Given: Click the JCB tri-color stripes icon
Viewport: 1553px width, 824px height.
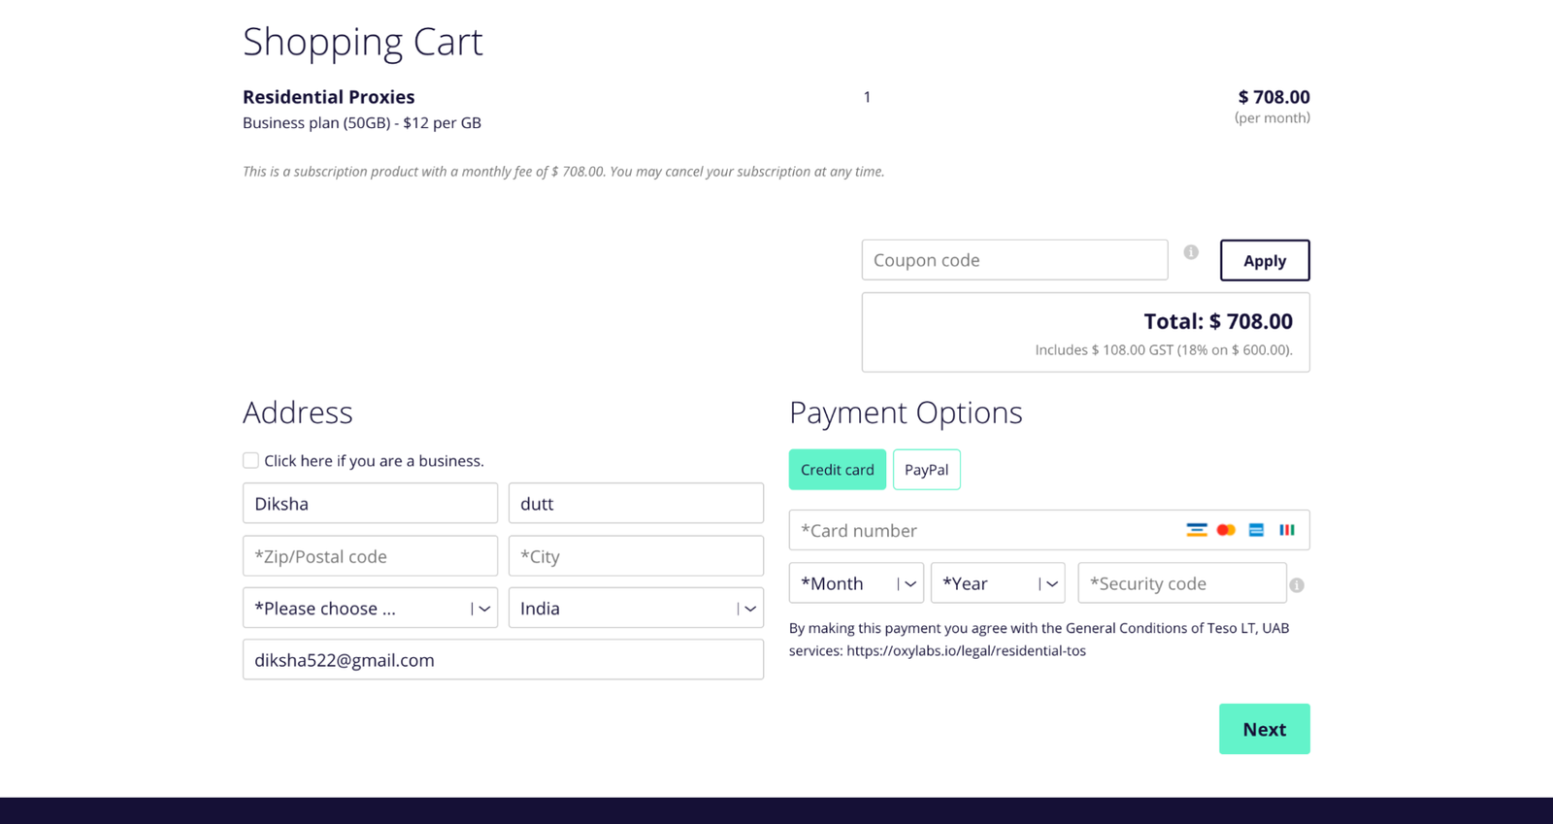Looking at the screenshot, I should (1286, 530).
